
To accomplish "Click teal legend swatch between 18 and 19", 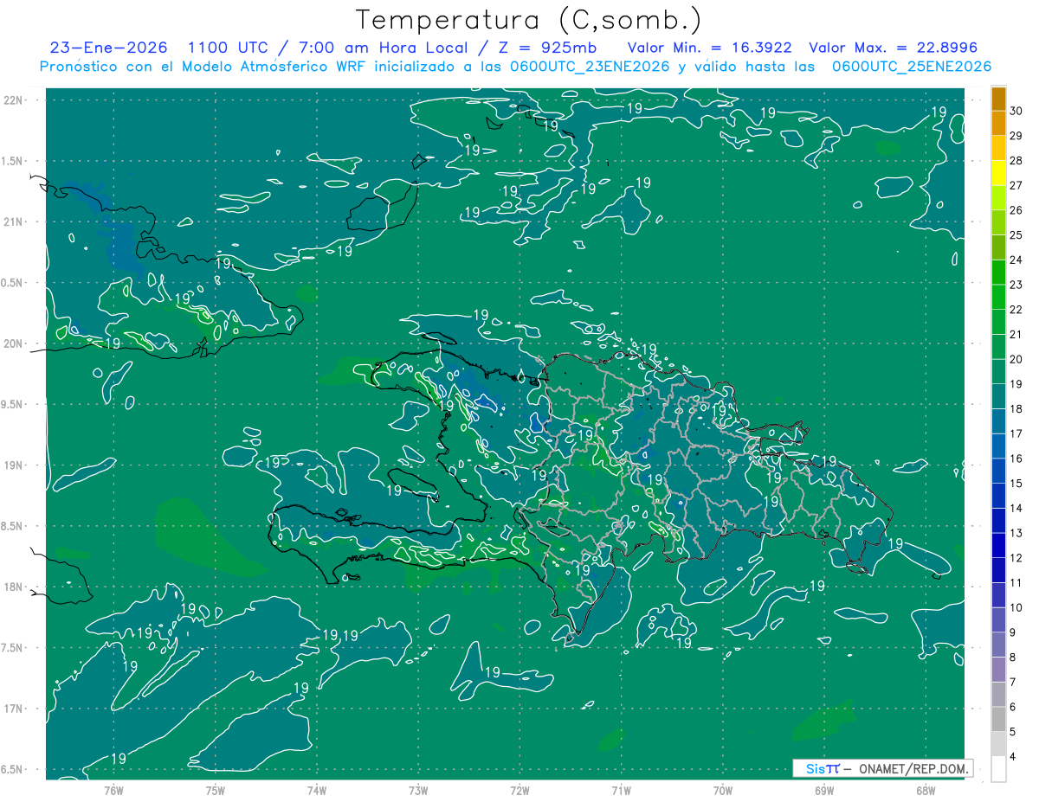I will (998, 397).
